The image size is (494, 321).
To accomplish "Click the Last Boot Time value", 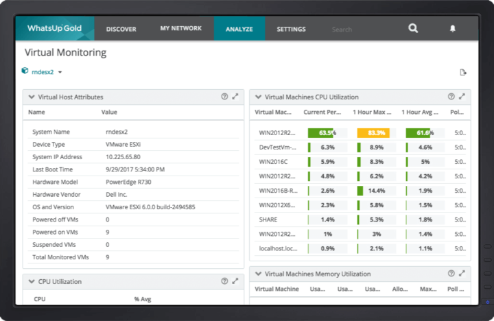I will pos(135,169).
